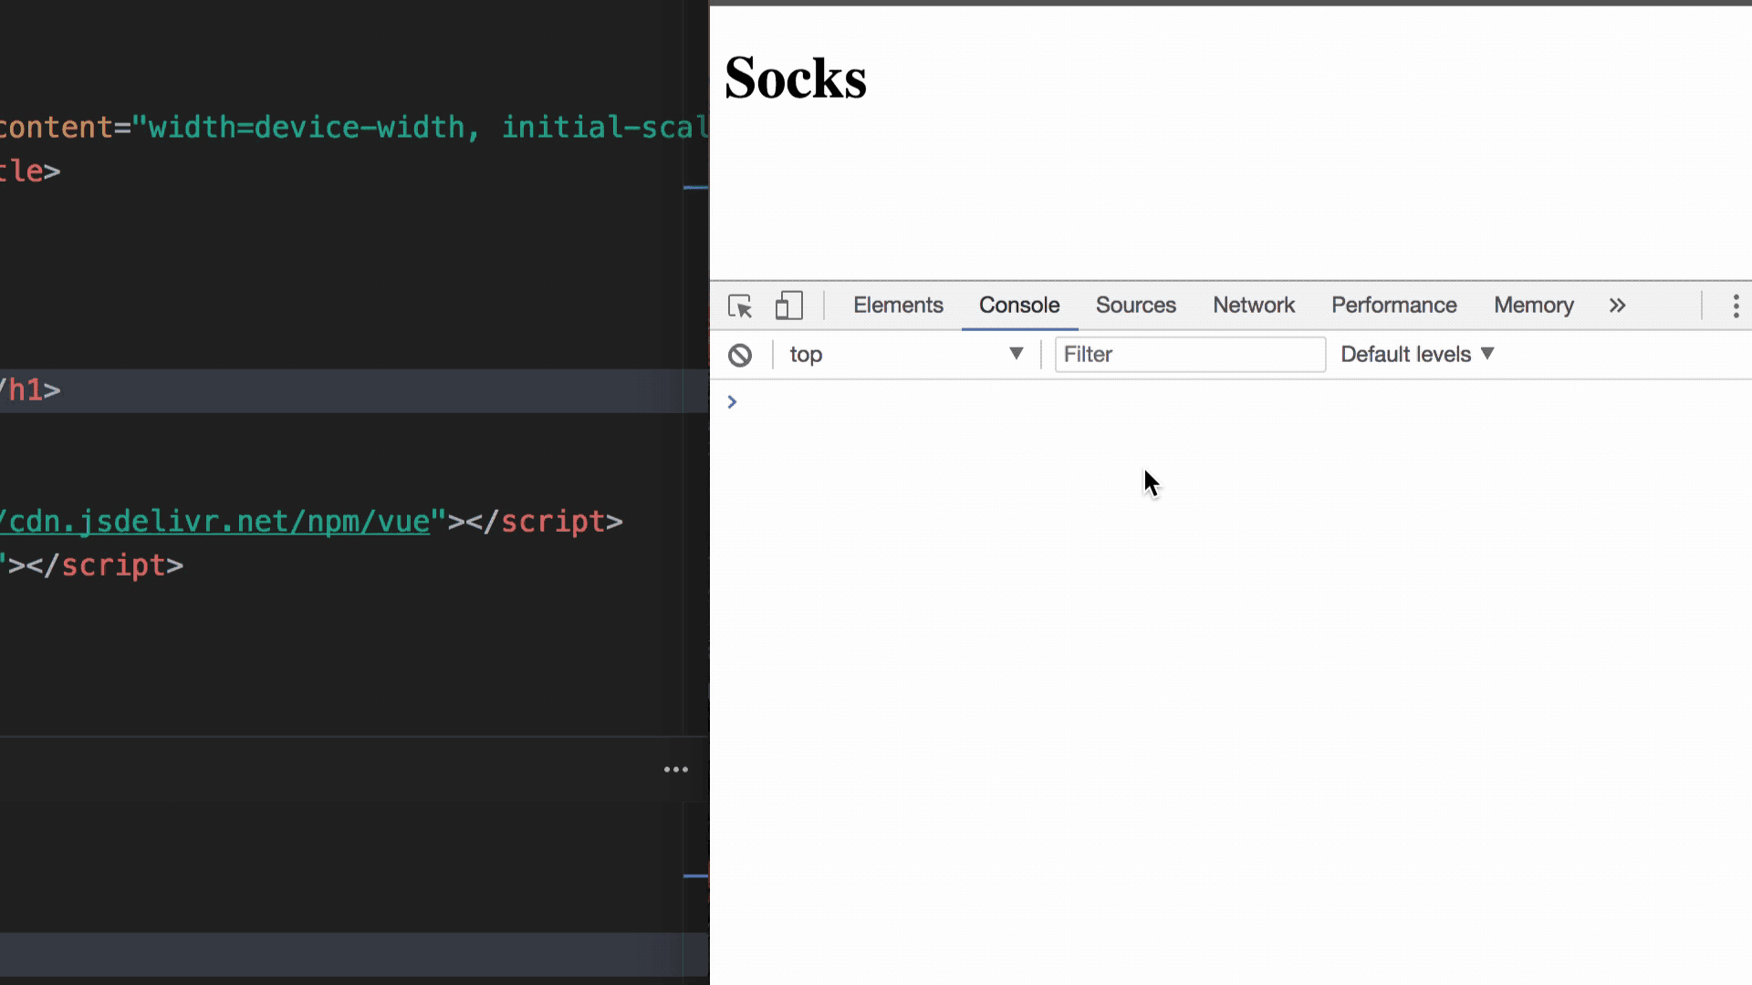This screenshot has height=985, width=1752.
Task: Toggle the Console tab active state
Action: [x=1019, y=305]
